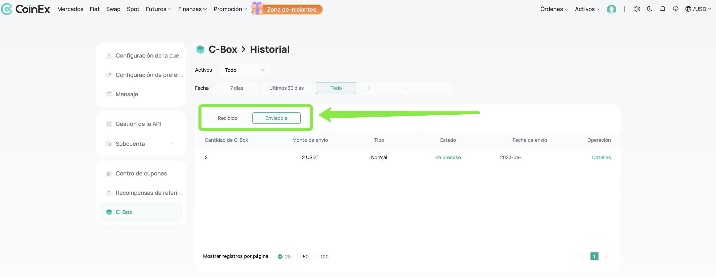Image resolution: width=716 pixels, height=277 pixels.
Task: Click the 2023-04- date cell
Action: coord(511,158)
